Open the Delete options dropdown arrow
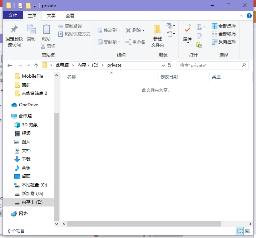256x238 pixels. pyautogui.click(x=144, y=30)
